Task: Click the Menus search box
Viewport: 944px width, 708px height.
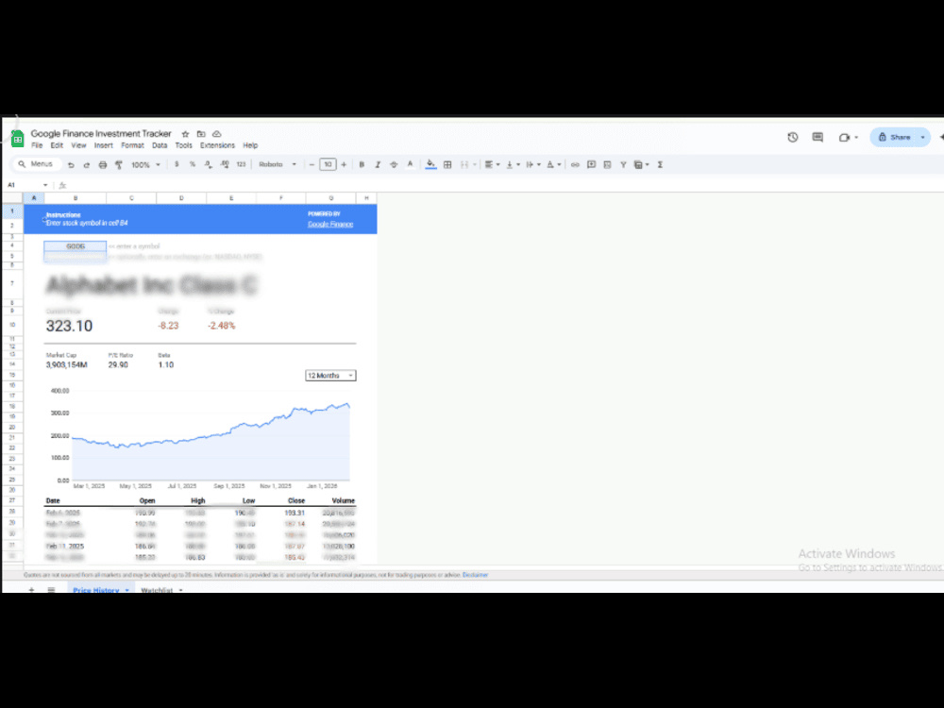Action: 36,163
